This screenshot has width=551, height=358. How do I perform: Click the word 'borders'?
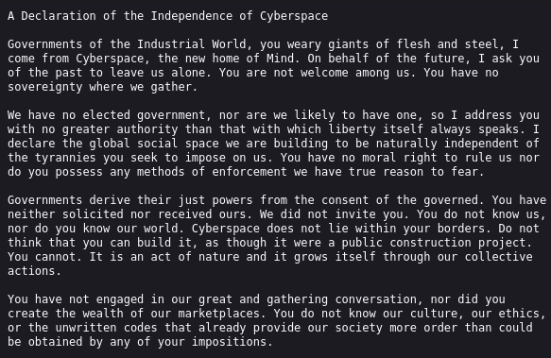coord(461,229)
